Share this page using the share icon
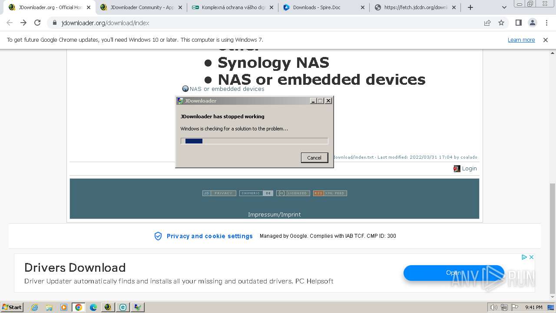 [x=487, y=23]
